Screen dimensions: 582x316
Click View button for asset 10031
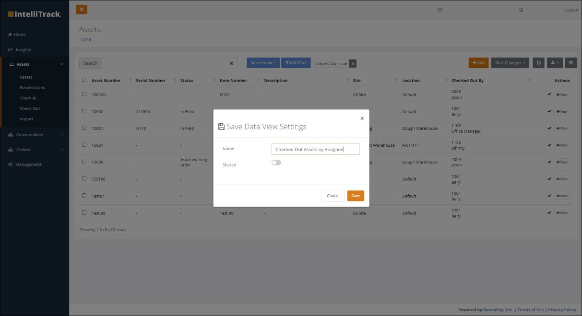click(x=562, y=145)
